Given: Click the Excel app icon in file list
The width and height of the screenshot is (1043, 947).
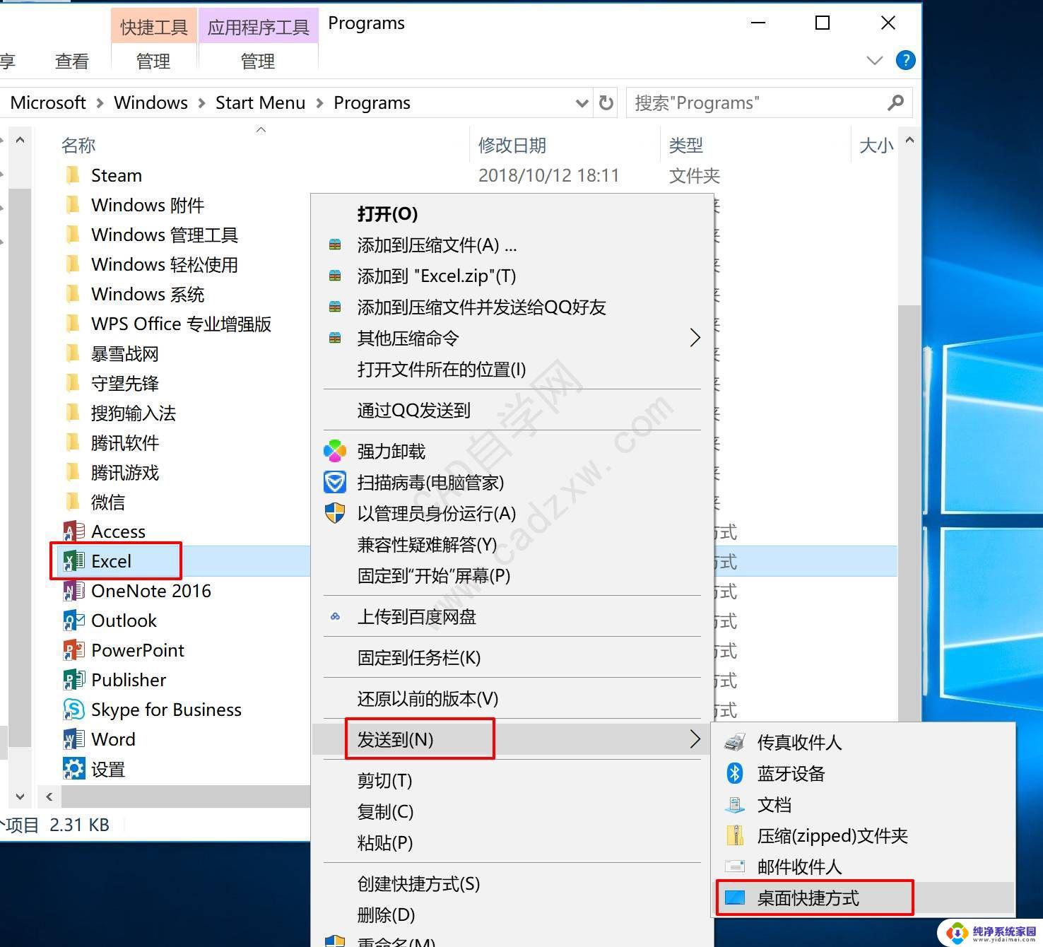Looking at the screenshot, I should tap(73, 561).
